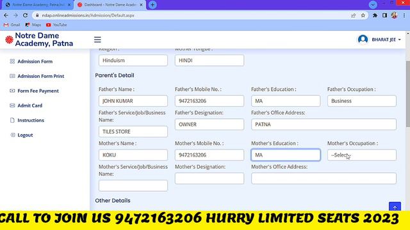The image size is (410, 230).
Task: Edit Mother's Name field KOKU
Action: [133, 155]
